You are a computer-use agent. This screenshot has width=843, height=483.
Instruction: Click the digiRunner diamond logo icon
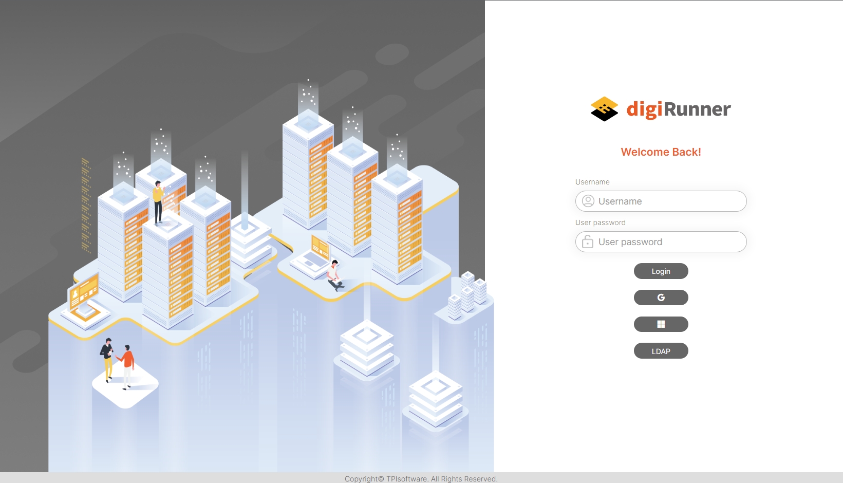point(604,109)
